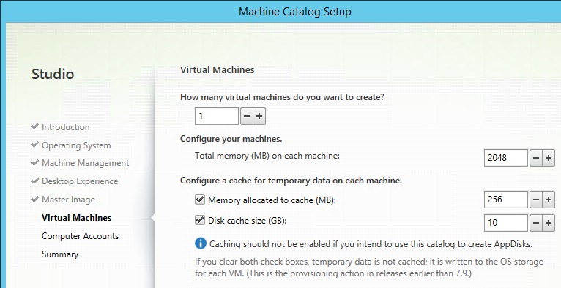Increase memory allocated to cache
The image size is (561, 288).
tap(549, 200)
